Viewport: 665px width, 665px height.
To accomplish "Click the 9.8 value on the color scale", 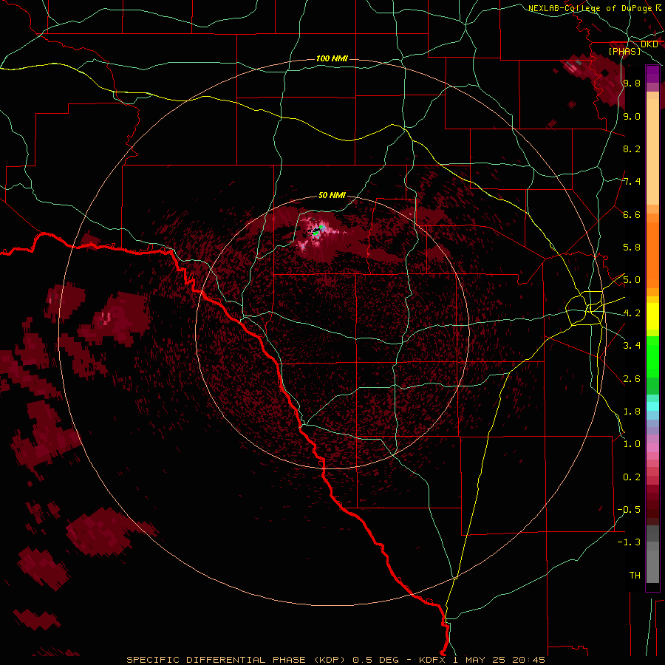I will click(632, 83).
